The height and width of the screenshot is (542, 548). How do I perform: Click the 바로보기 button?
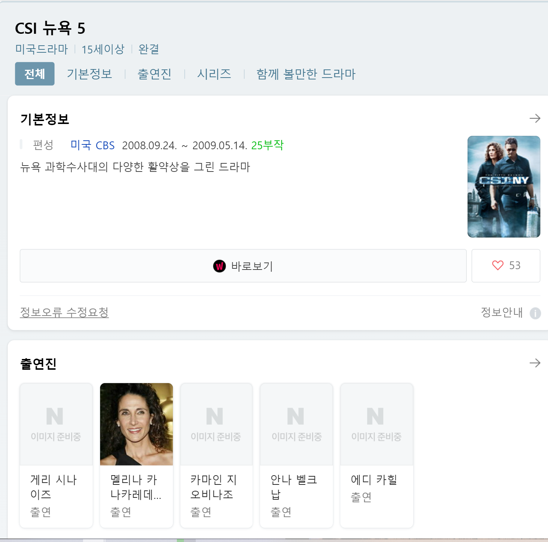click(x=243, y=266)
